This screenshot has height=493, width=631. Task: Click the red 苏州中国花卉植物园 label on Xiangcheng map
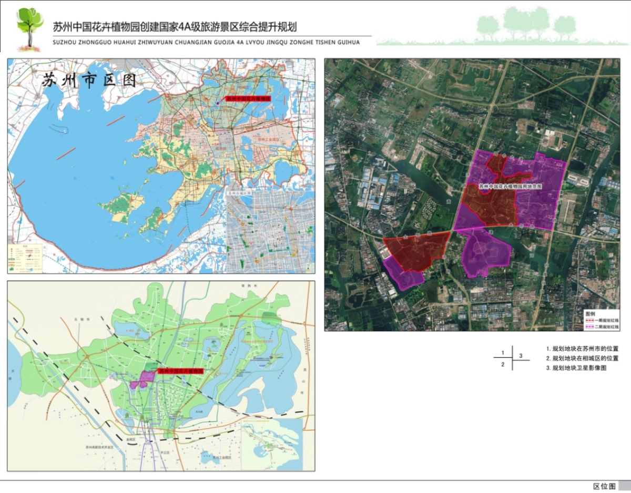(180, 371)
